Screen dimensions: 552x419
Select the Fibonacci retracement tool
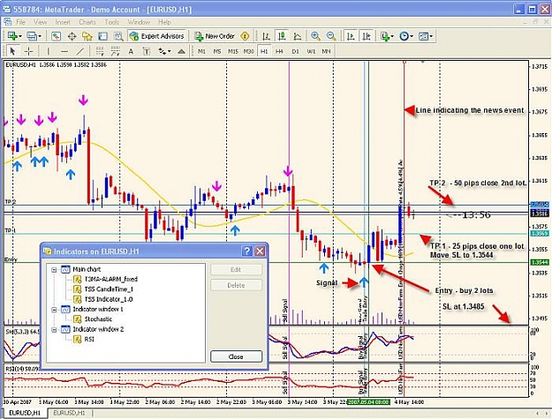pos(115,52)
